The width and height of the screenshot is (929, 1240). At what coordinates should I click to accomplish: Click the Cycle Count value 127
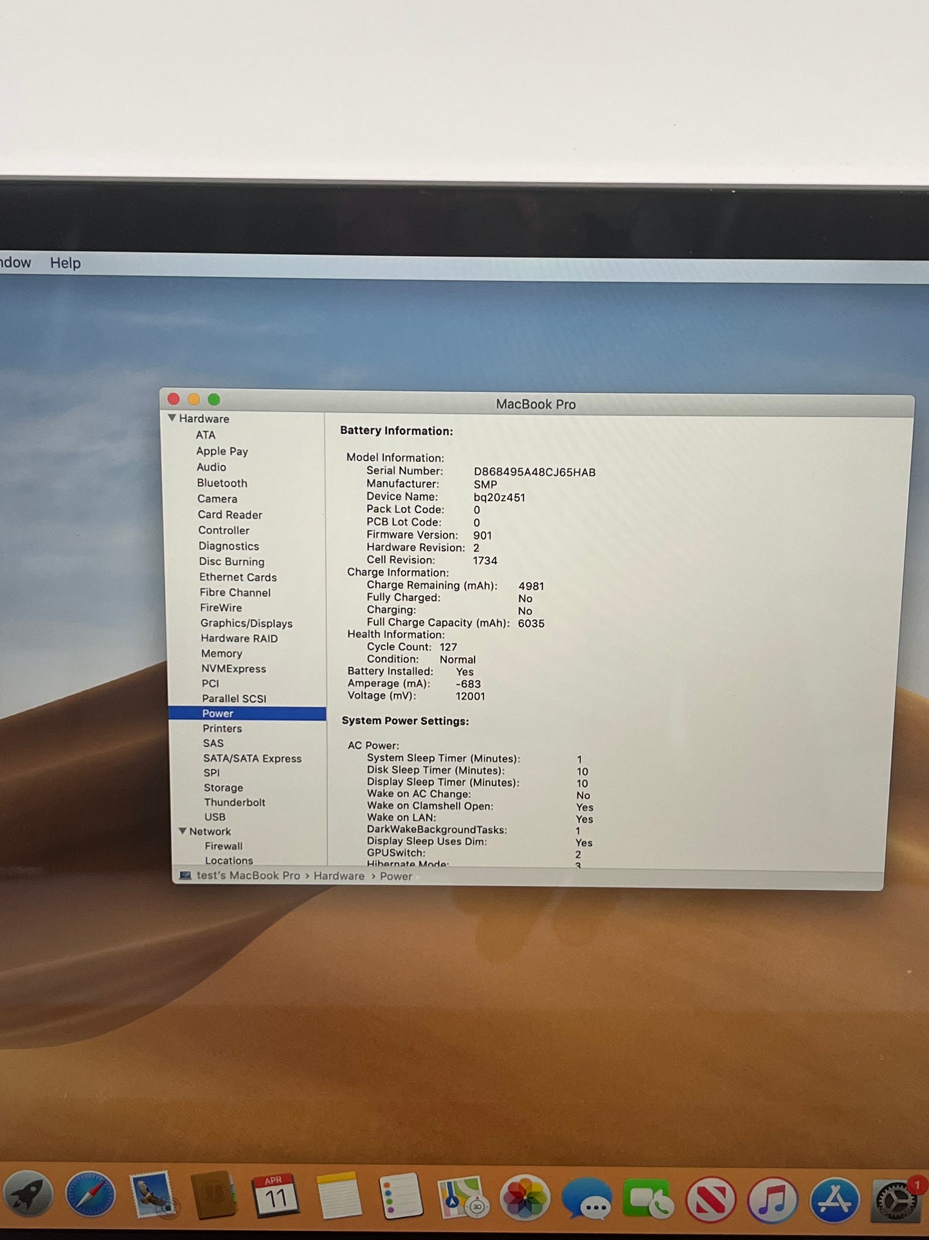[449, 647]
